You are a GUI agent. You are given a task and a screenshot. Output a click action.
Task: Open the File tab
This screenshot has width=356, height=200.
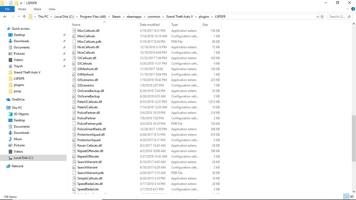click(x=7, y=9)
